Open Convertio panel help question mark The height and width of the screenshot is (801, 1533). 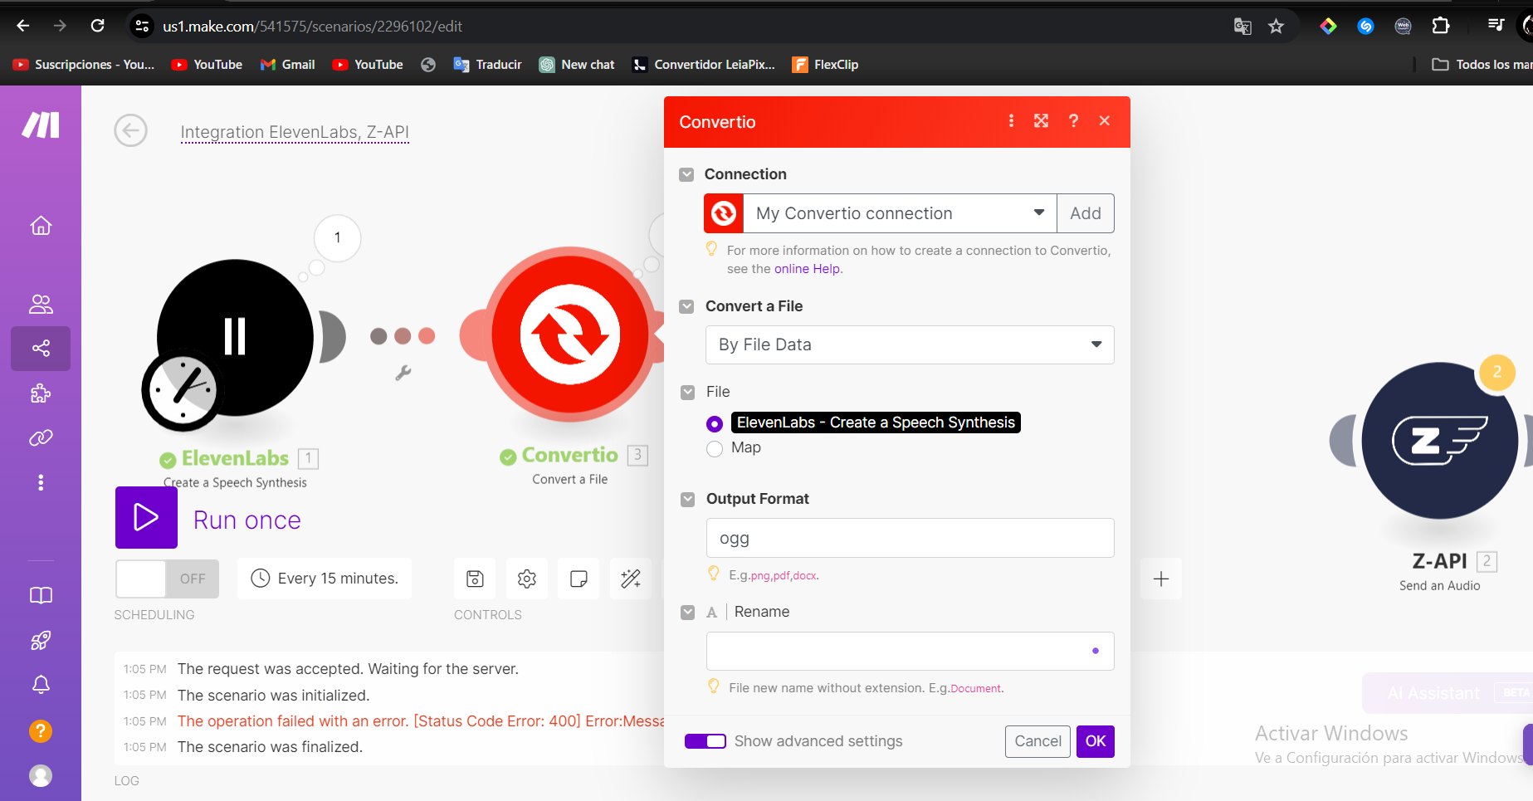click(x=1073, y=121)
